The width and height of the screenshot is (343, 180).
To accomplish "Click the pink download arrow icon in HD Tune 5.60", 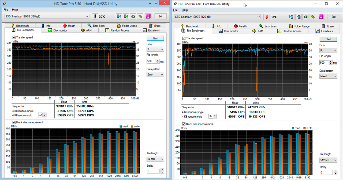I will pos(321,17).
